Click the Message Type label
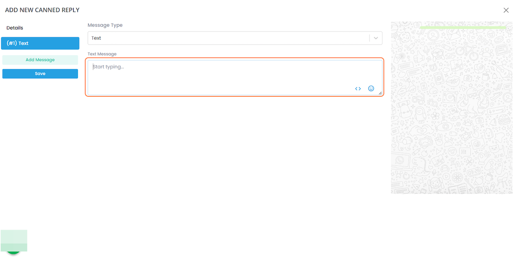The width and height of the screenshot is (514, 257). coord(105,25)
